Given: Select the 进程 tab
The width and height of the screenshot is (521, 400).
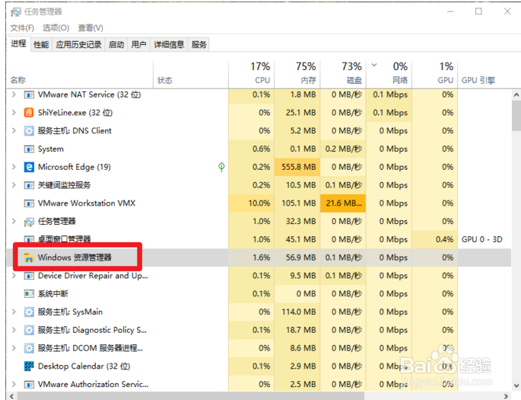Looking at the screenshot, I should coord(18,43).
